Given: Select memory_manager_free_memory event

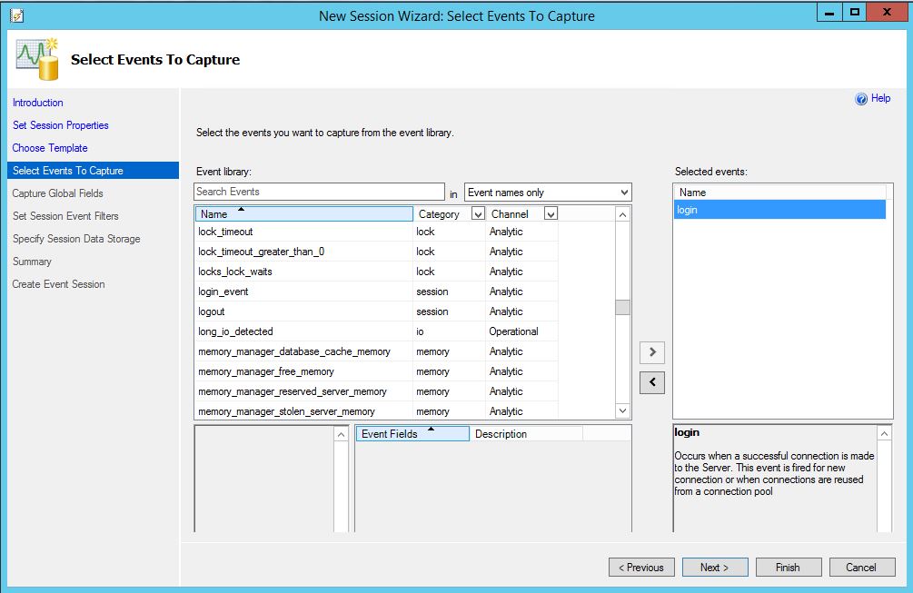Looking at the screenshot, I should pyautogui.click(x=376, y=371).
